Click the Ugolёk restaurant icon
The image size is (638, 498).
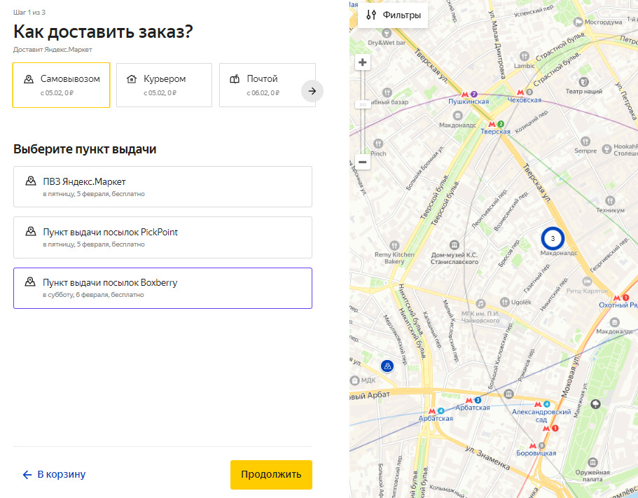(x=504, y=302)
